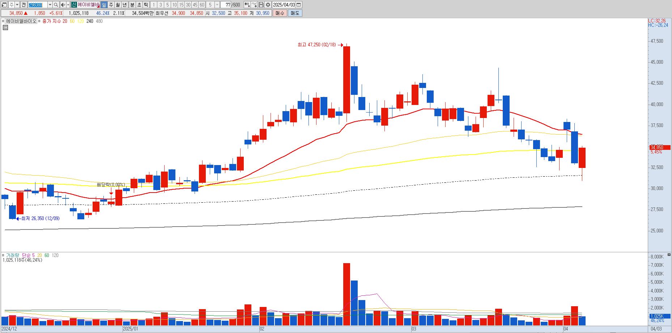The width and height of the screenshot is (672, 333).
Task: Click the chart layout icon at far left of toolbar
Action: tap(4, 5)
